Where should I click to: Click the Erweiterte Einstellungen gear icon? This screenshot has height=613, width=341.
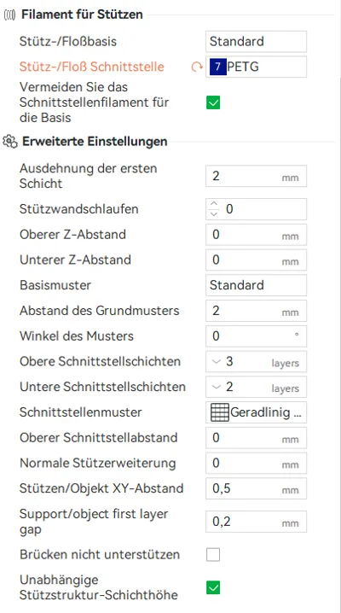point(10,141)
